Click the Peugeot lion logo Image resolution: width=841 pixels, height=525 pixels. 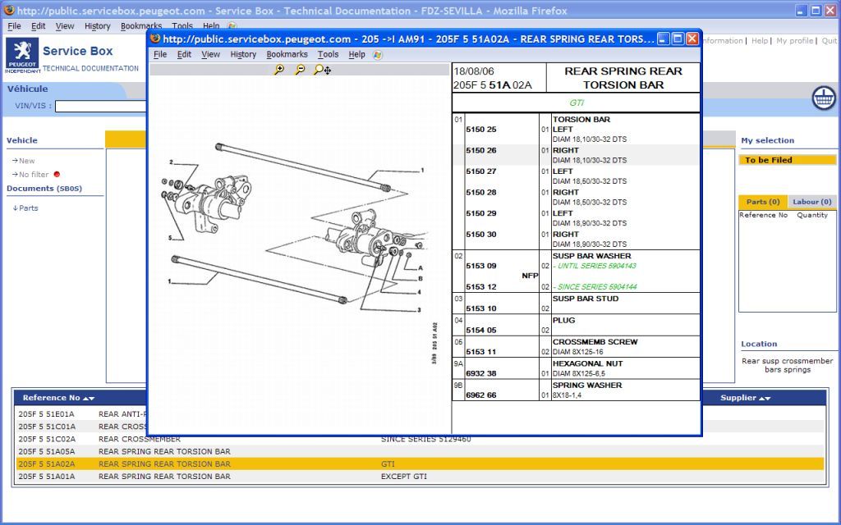click(22, 52)
